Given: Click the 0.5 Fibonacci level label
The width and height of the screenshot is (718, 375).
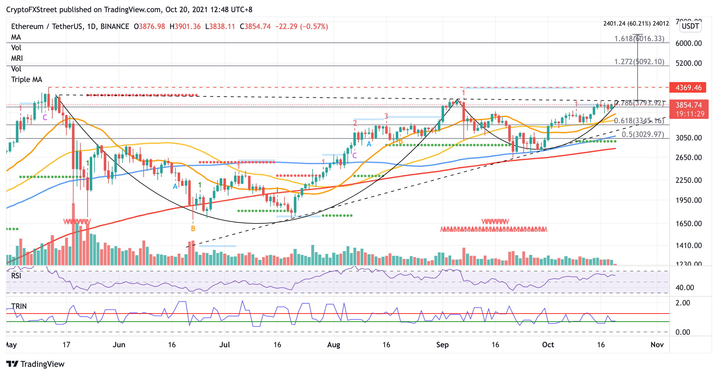Looking at the screenshot, I should 643,134.
